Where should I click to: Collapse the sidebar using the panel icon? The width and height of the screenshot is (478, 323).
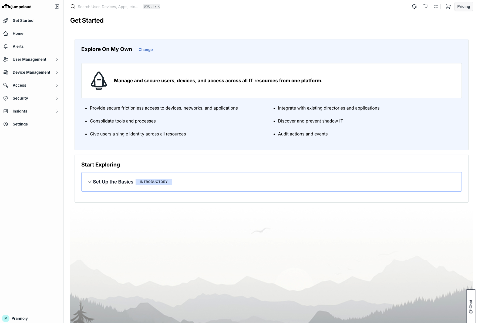[57, 6]
